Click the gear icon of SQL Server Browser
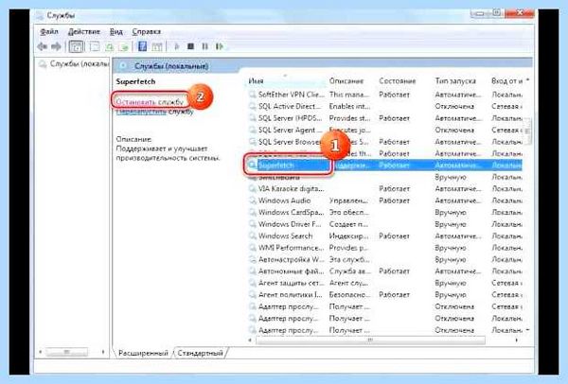 click(253, 142)
